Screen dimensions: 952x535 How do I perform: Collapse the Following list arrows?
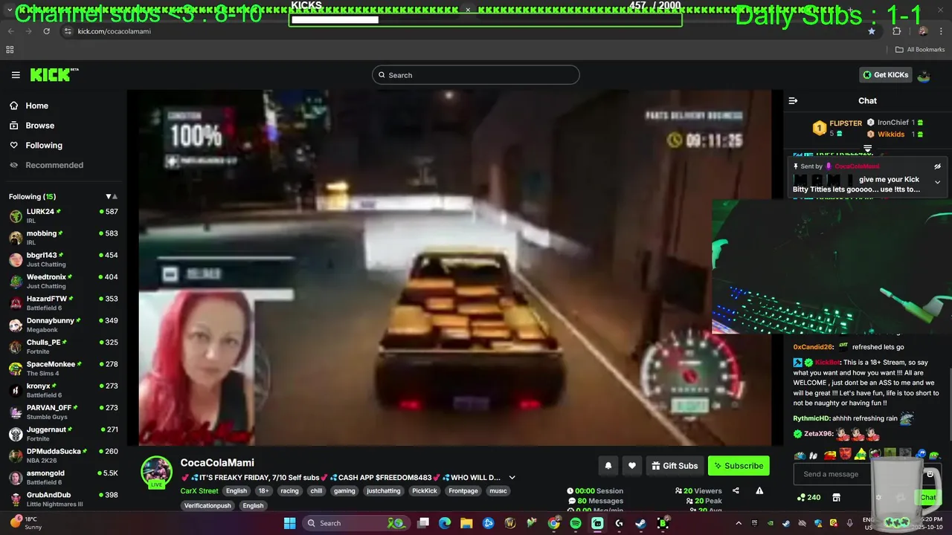click(x=112, y=197)
